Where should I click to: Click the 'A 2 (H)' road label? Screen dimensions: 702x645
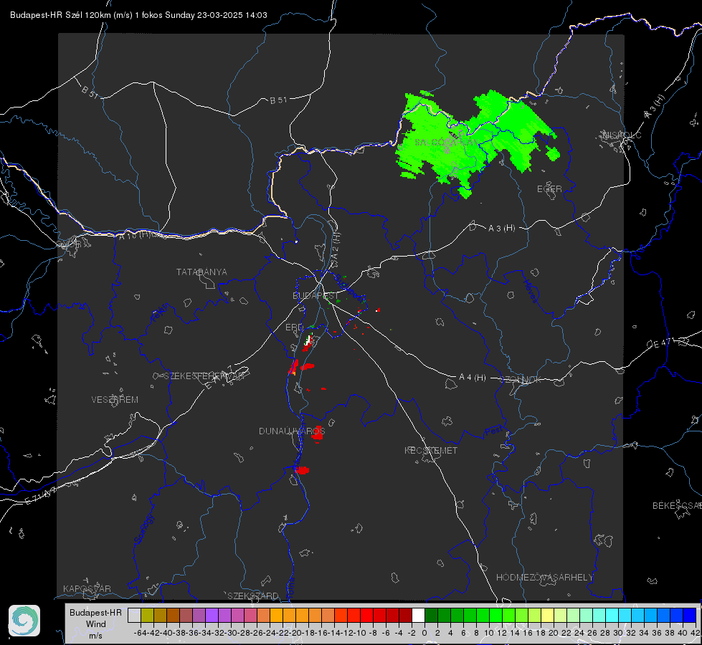coord(336,245)
